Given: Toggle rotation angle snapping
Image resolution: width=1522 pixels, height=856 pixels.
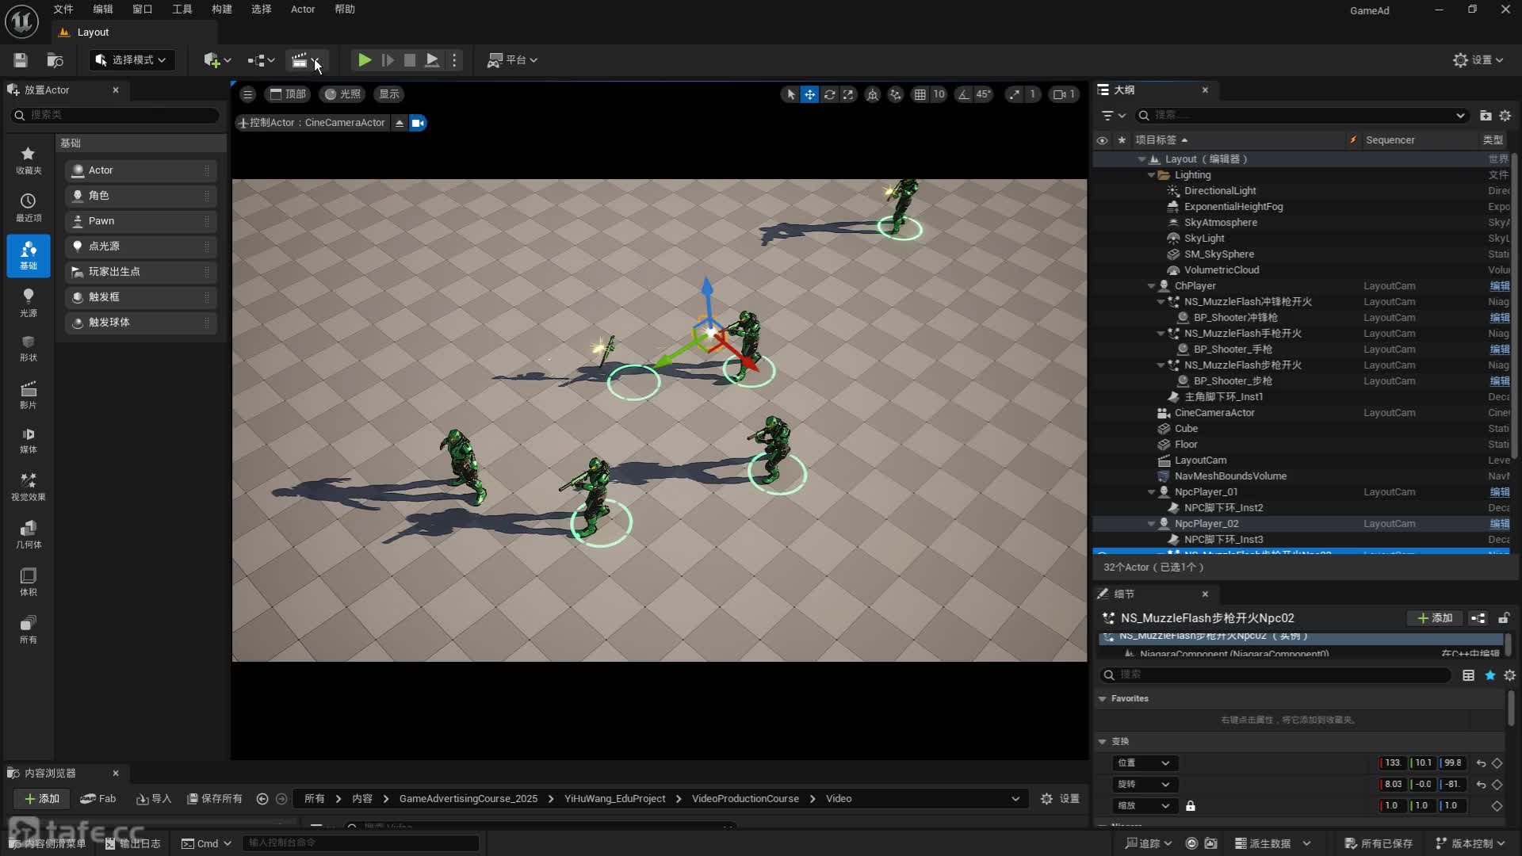Looking at the screenshot, I should [x=964, y=94].
